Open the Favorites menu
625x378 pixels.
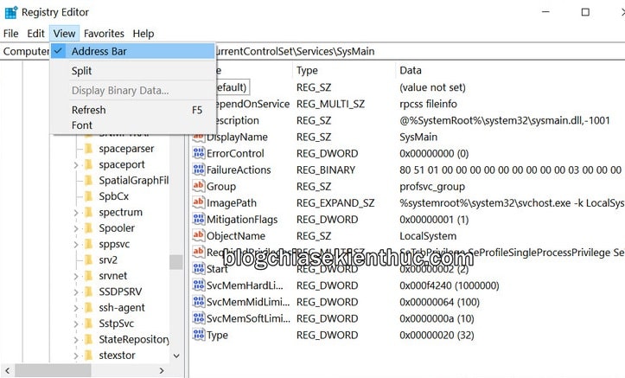(104, 34)
